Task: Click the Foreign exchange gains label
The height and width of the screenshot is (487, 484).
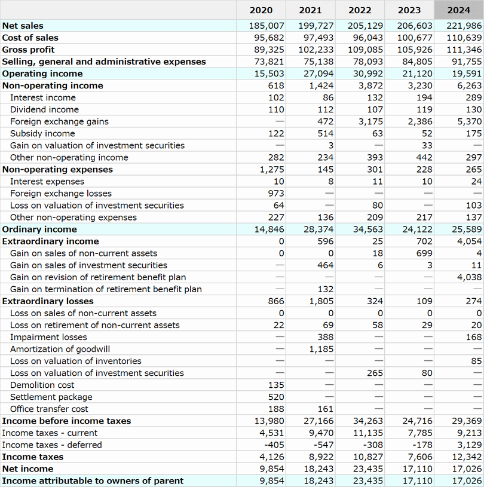Action: (x=59, y=121)
